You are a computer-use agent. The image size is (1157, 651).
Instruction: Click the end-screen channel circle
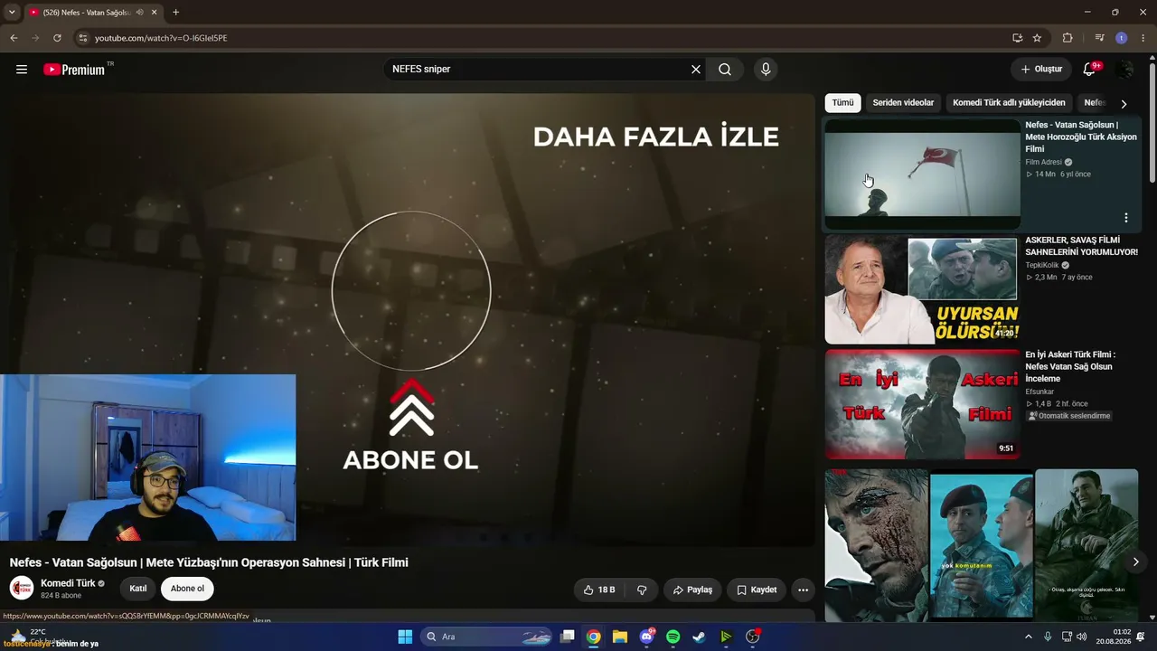coord(411,291)
